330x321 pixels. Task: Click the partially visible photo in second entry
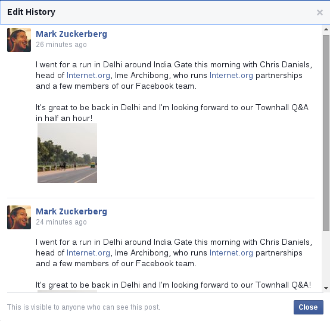[x=67, y=291]
